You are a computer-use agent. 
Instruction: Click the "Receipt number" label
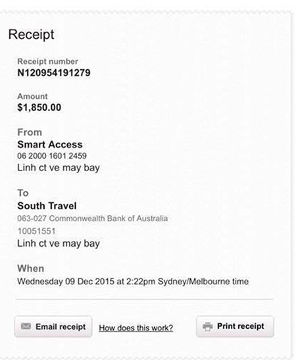tap(48, 61)
